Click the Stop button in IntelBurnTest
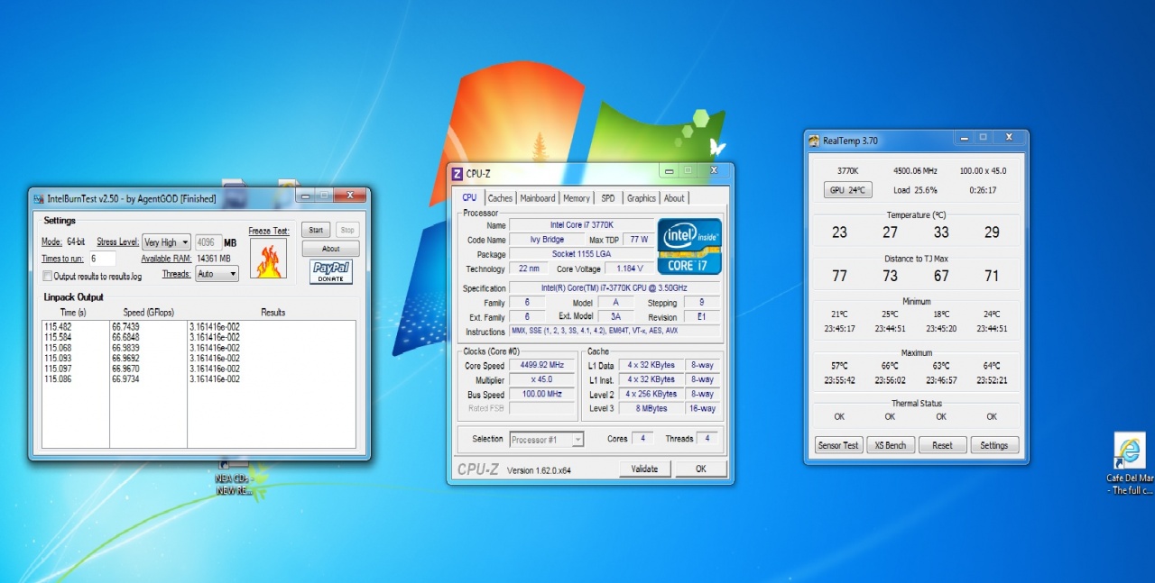This screenshot has width=1155, height=583. click(x=347, y=231)
